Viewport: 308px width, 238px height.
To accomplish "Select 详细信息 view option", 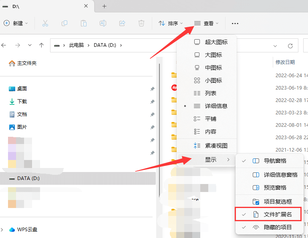I will tap(207, 106).
